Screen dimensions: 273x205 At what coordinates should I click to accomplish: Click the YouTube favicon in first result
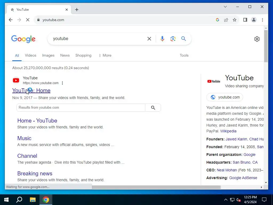(x=16, y=80)
